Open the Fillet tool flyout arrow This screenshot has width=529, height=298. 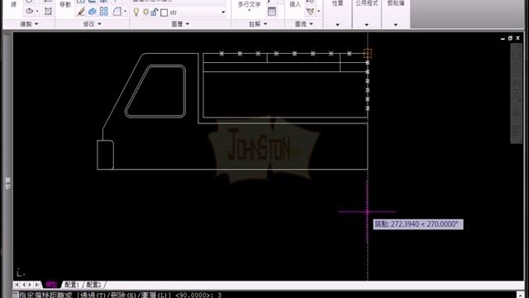tap(125, 12)
